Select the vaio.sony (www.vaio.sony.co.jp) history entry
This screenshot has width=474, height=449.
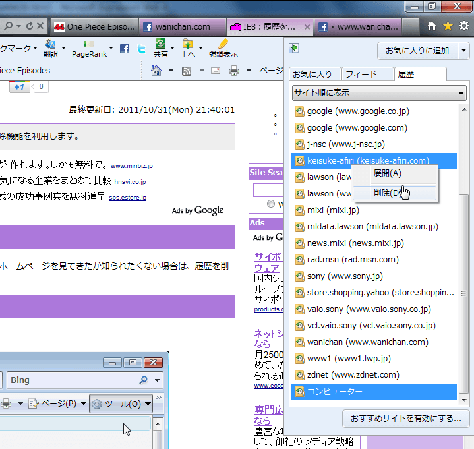(x=374, y=309)
